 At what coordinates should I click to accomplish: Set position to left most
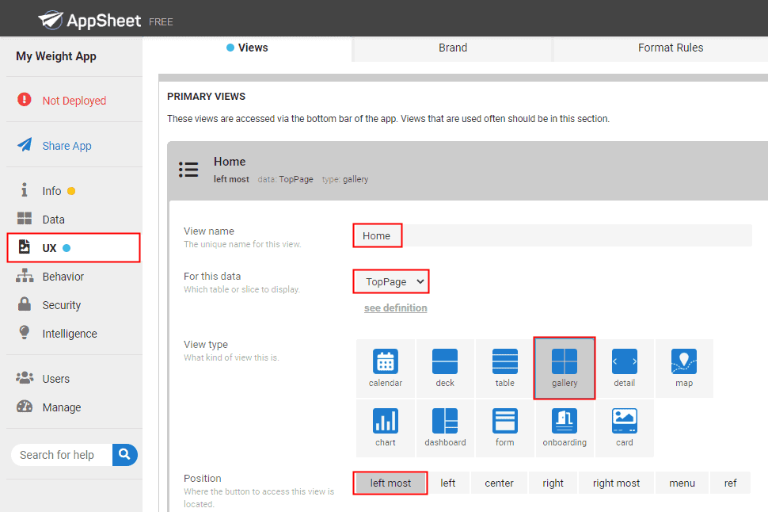(390, 483)
